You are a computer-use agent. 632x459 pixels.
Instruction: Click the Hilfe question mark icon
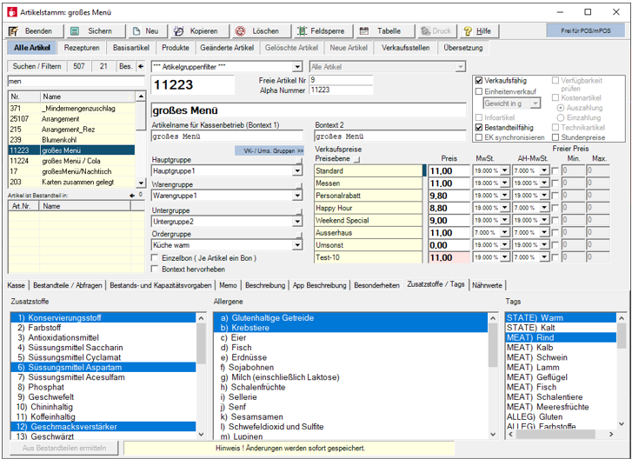pyautogui.click(x=468, y=31)
